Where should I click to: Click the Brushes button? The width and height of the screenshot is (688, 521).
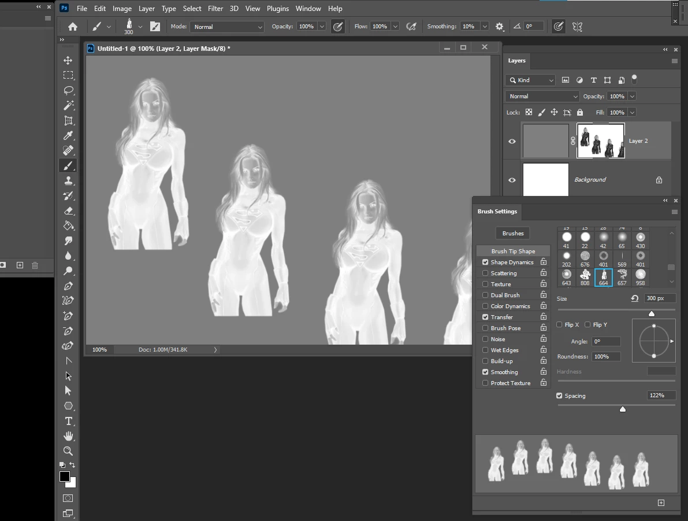pos(513,233)
